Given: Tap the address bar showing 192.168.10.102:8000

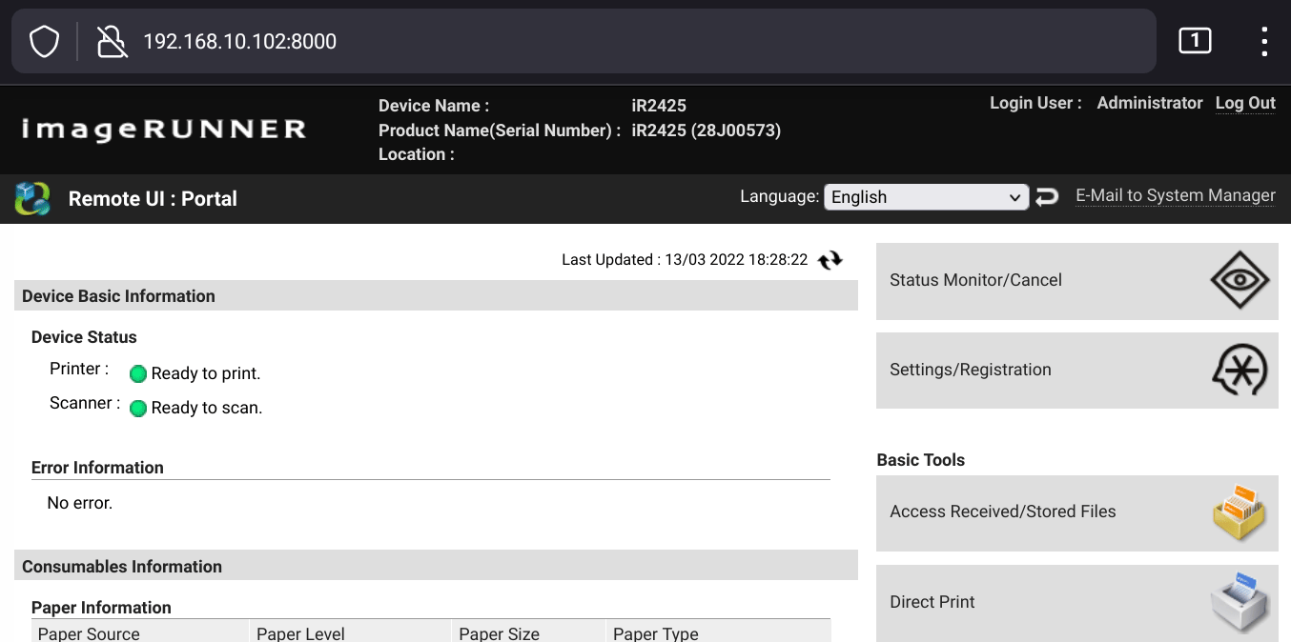Looking at the screenshot, I should click(x=584, y=42).
